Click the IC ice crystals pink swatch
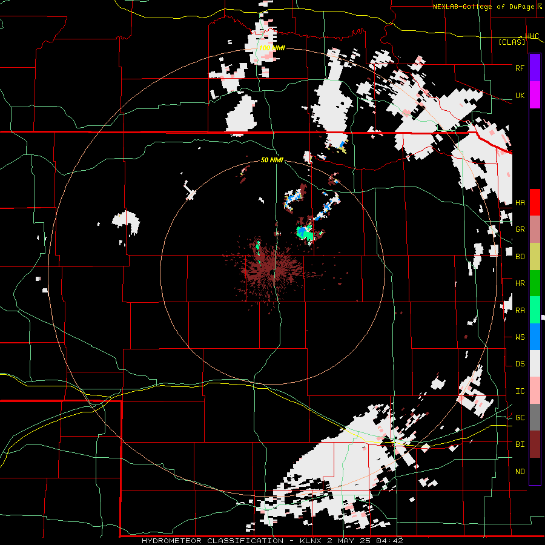Image resolution: width=545 pixels, height=545 pixels. (x=535, y=391)
